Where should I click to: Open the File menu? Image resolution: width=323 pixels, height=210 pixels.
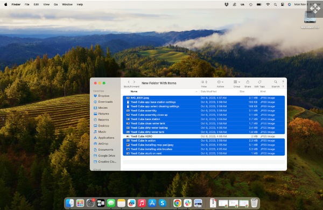click(x=27, y=4)
